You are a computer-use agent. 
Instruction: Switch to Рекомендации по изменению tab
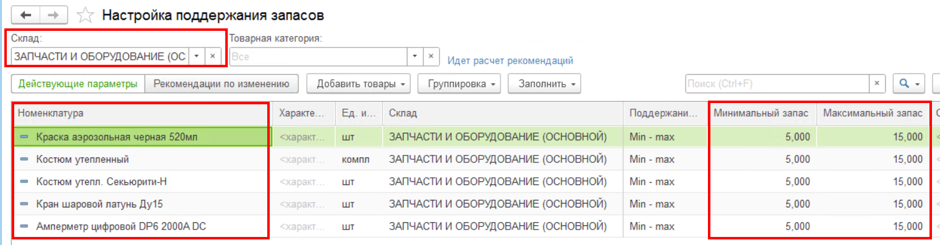click(222, 83)
